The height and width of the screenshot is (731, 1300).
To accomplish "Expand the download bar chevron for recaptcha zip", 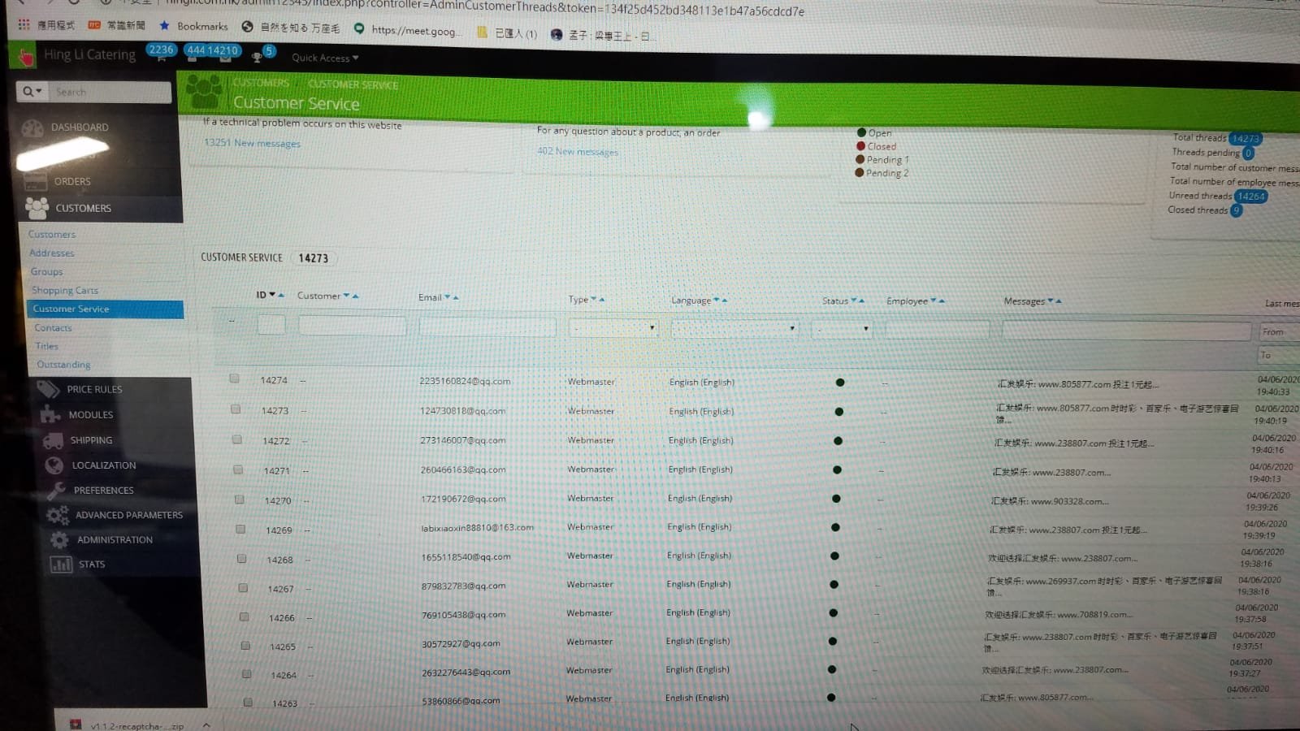I will click(x=206, y=725).
